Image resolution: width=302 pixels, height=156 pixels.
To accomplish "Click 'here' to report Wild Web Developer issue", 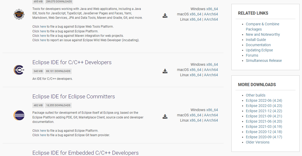I will pyautogui.click(x=43, y=40).
